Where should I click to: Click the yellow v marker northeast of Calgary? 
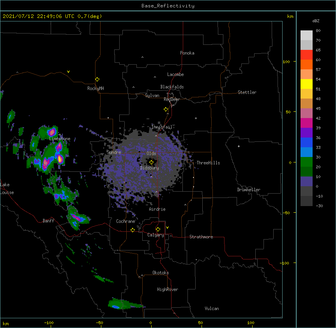point(167,227)
